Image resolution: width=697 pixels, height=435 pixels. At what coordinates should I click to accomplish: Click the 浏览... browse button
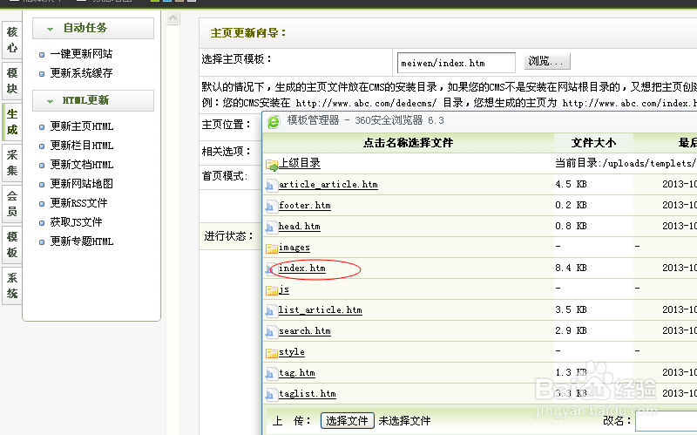click(x=547, y=61)
